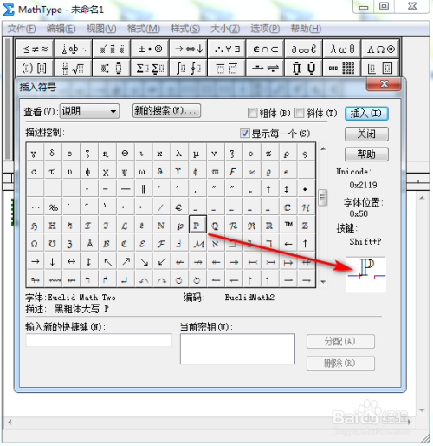This screenshot has width=433, height=446.
Task: Click the 关闭 close button
Action: (366, 134)
